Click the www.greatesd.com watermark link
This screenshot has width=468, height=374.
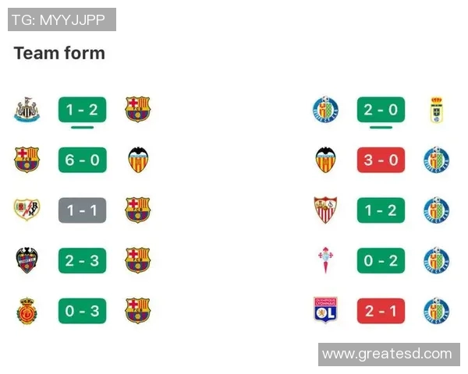[x=387, y=354]
